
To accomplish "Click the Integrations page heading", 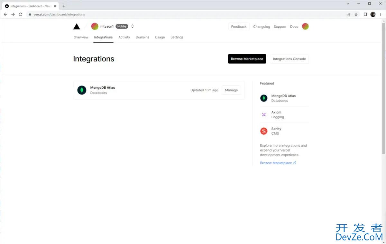I will click(94, 59).
